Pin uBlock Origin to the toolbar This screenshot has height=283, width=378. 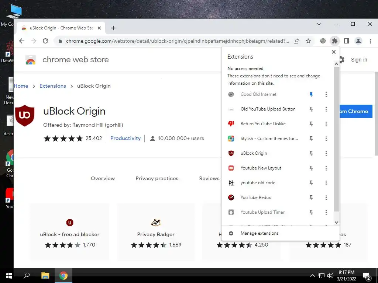(x=311, y=153)
